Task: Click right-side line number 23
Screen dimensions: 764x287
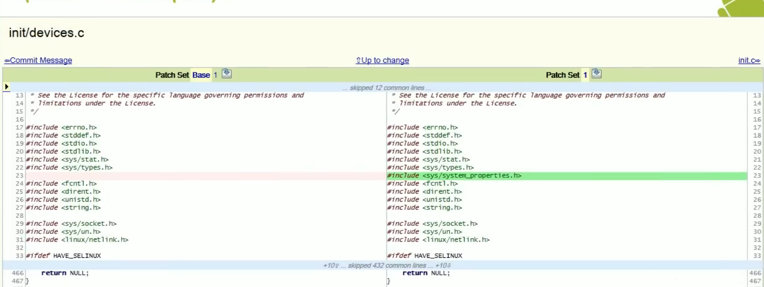Action: (757, 176)
